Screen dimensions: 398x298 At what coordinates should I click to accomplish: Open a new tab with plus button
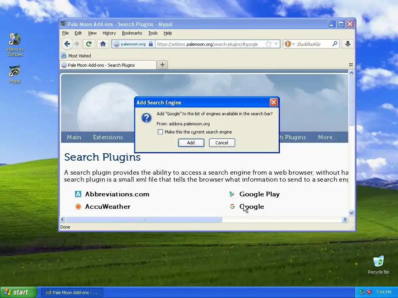point(162,65)
